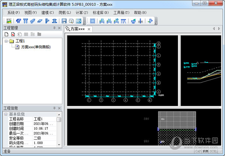This screenshot has width=225, height=156.
Task: Click the cross-section slope view pane
Action: pos(201,70)
